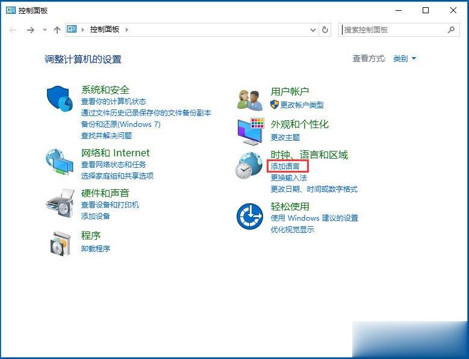
Task: Click 查找并解决问题 link
Action: pyautogui.click(x=107, y=135)
